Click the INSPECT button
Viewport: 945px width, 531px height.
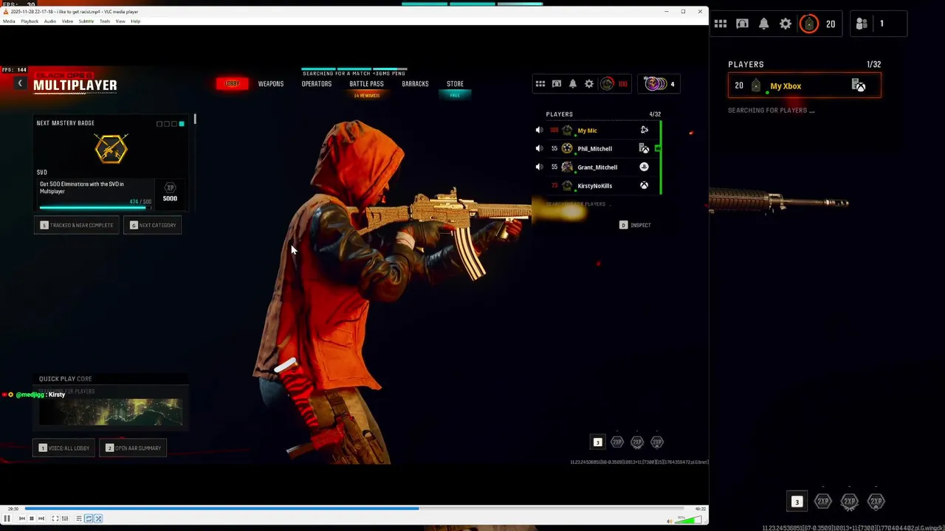[x=635, y=225]
